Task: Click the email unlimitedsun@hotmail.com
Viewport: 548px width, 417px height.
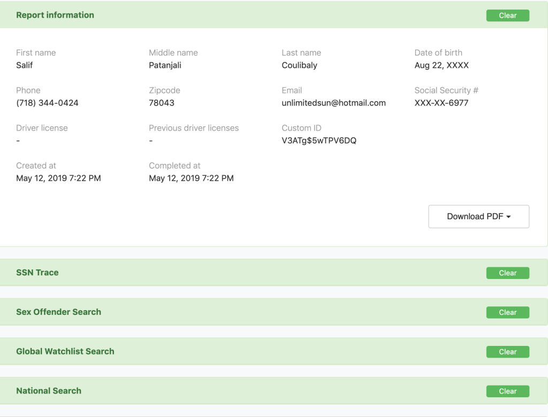Action: point(333,103)
